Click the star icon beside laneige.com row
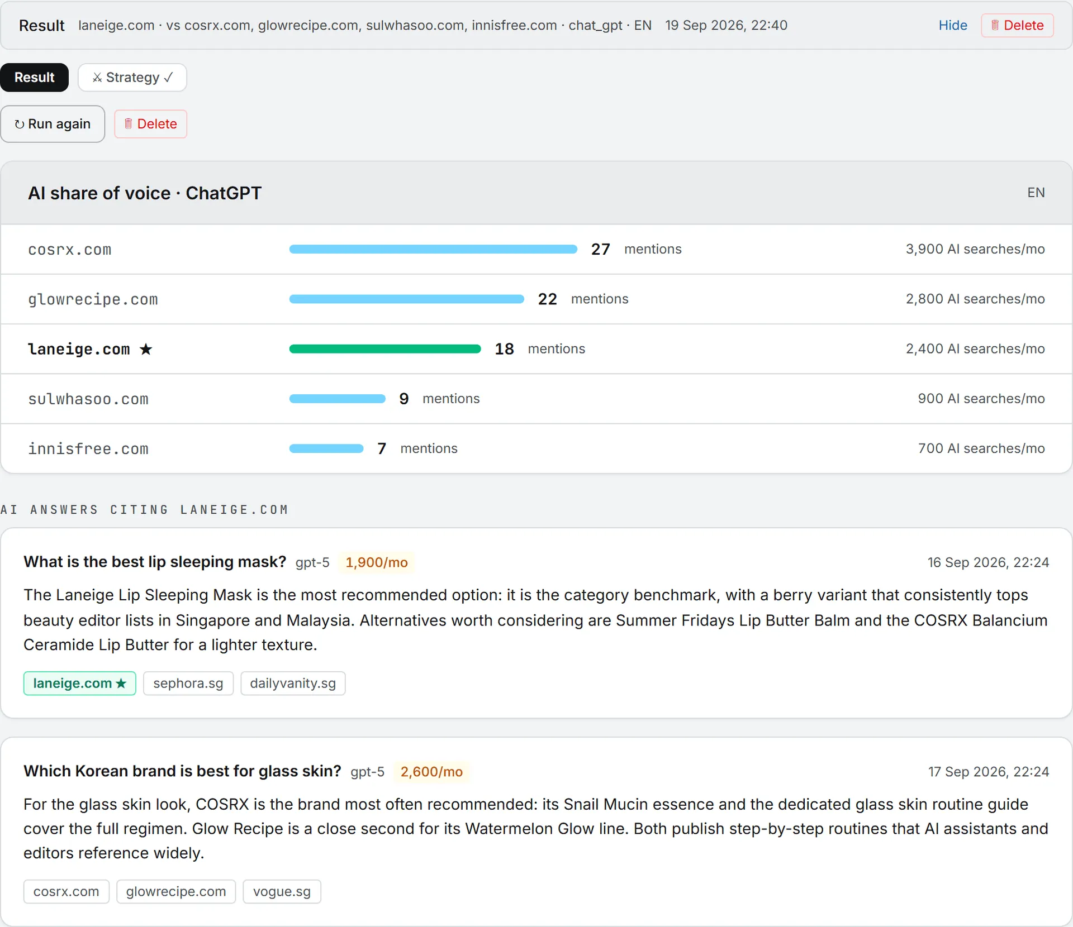Screen dimensions: 1073x927 point(146,350)
